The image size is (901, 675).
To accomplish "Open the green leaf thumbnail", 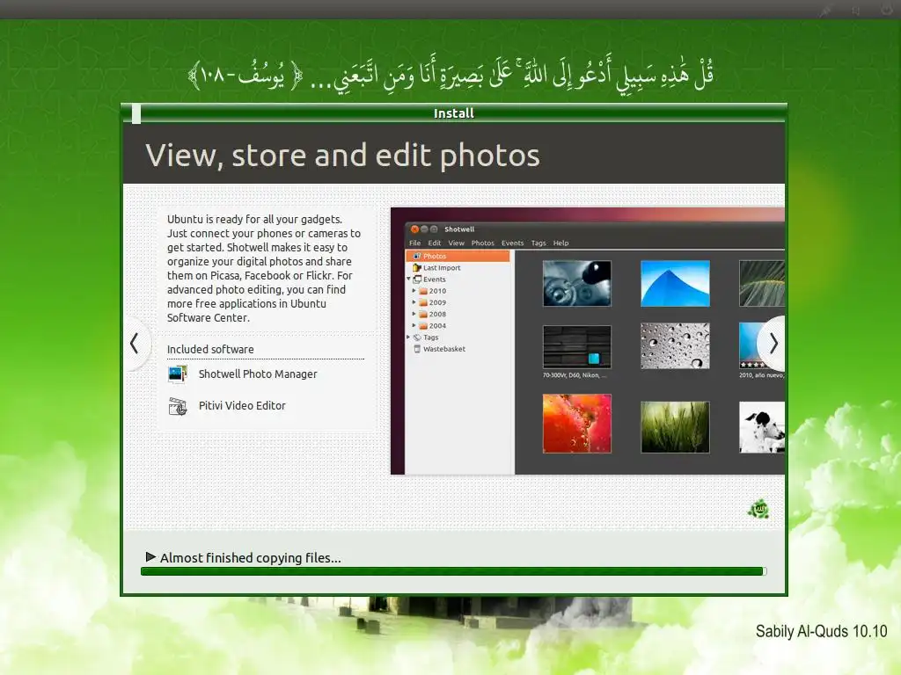I will point(762,283).
